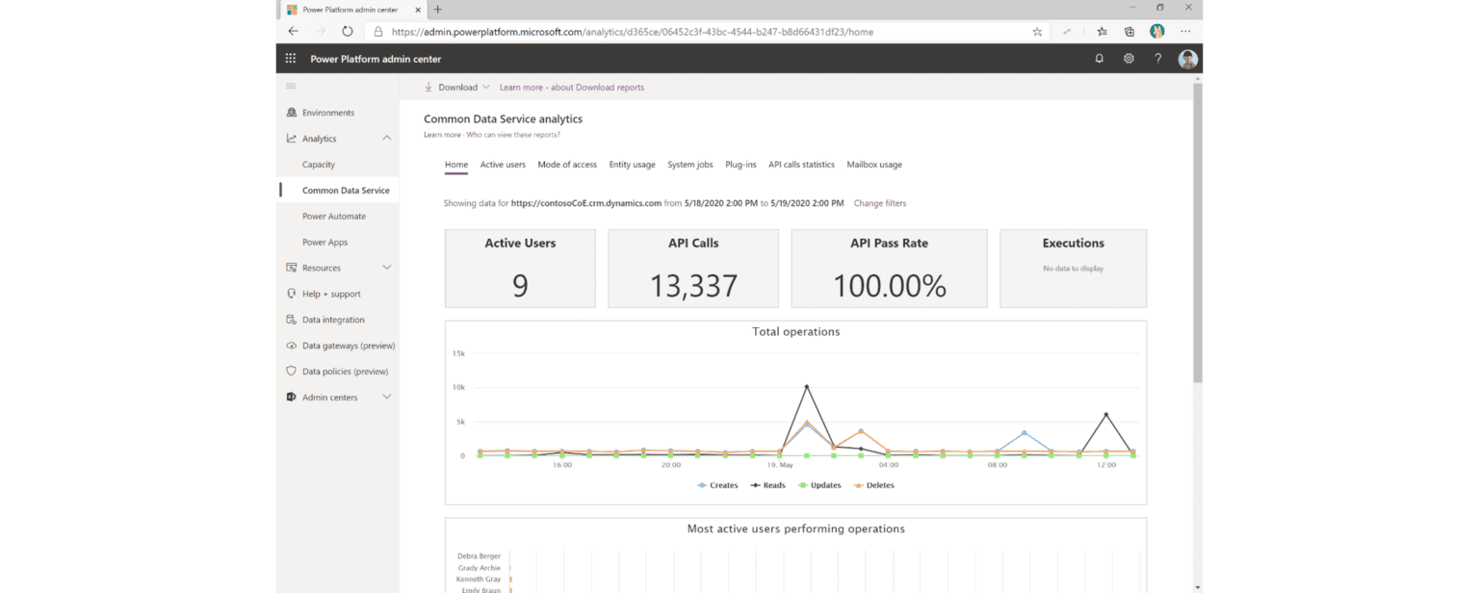Select the Data integration sidebar icon
The width and height of the screenshot is (1479, 593).
point(292,319)
